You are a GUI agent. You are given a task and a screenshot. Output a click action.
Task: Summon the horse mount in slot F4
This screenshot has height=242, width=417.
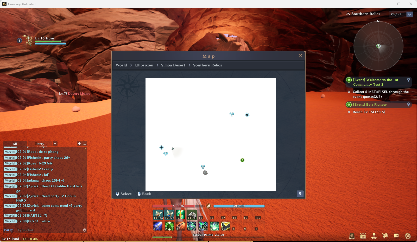click(192, 215)
